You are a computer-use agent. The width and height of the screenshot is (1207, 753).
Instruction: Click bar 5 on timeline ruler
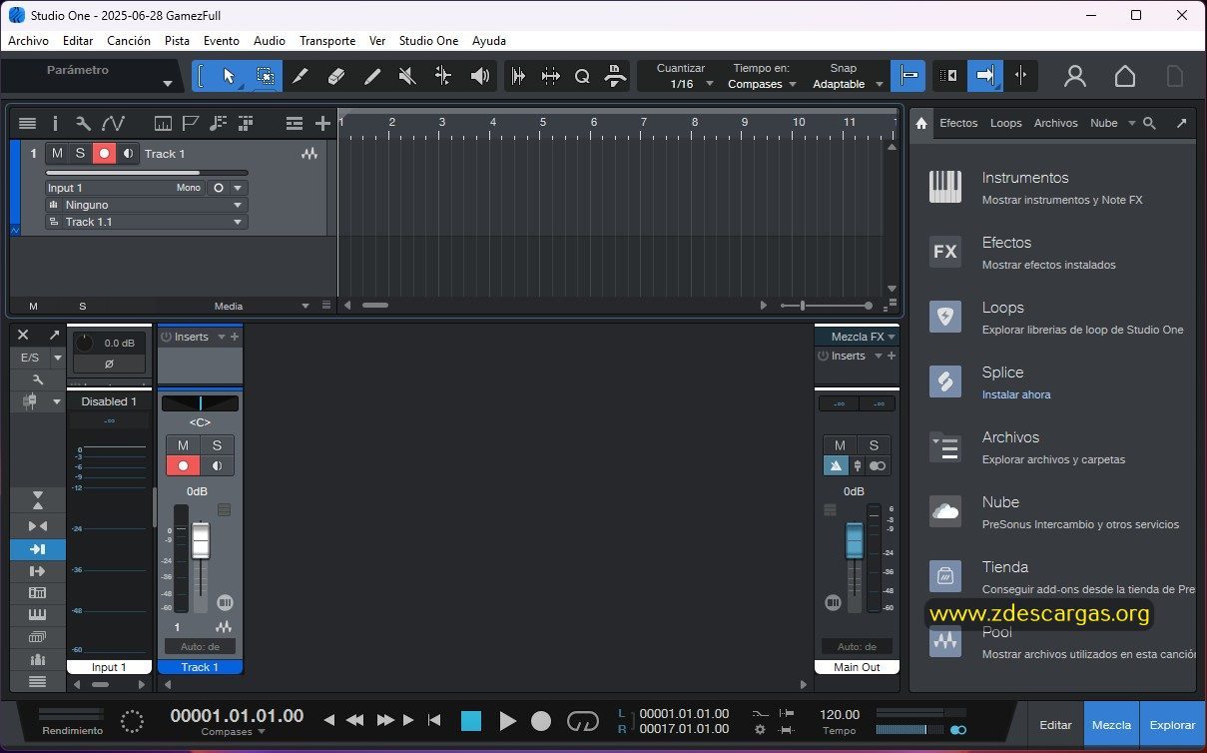pos(542,122)
